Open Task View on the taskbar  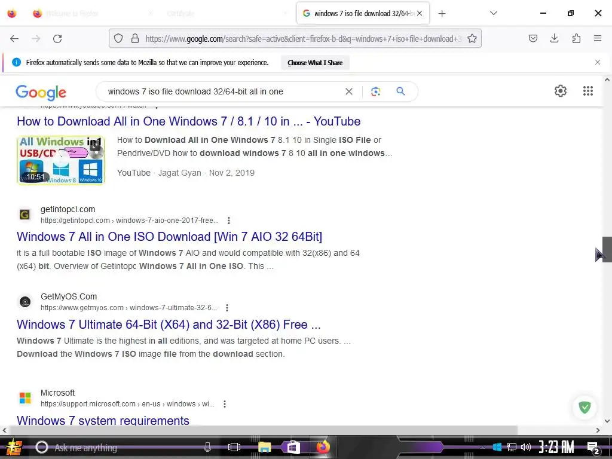click(234, 447)
